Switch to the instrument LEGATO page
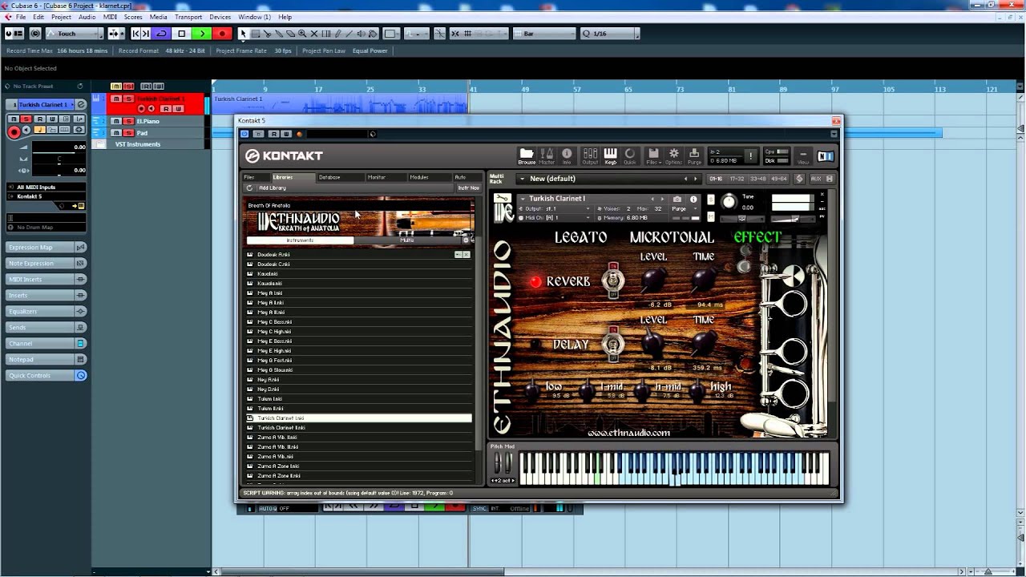 581,237
